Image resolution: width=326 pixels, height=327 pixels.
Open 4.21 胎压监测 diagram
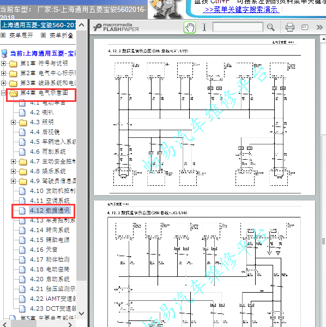[x=52, y=289]
